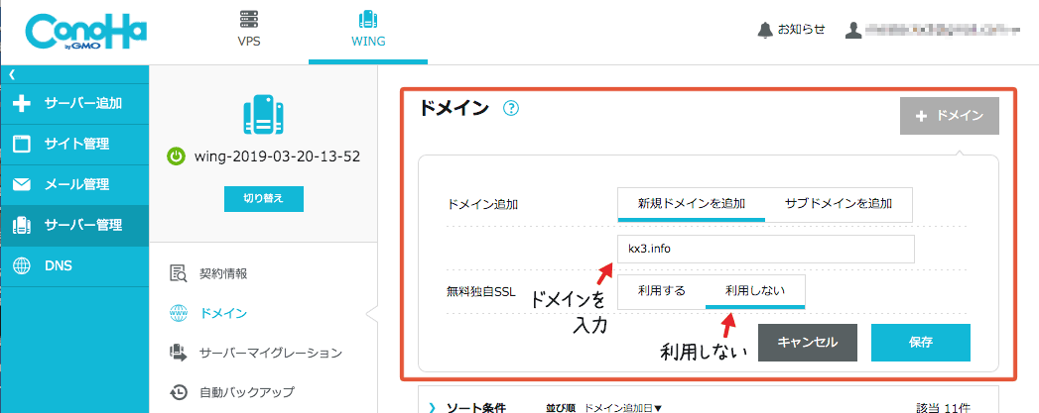Click the 自動バックアップ clock icon
This screenshot has width=1039, height=413.
(x=179, y=392)
